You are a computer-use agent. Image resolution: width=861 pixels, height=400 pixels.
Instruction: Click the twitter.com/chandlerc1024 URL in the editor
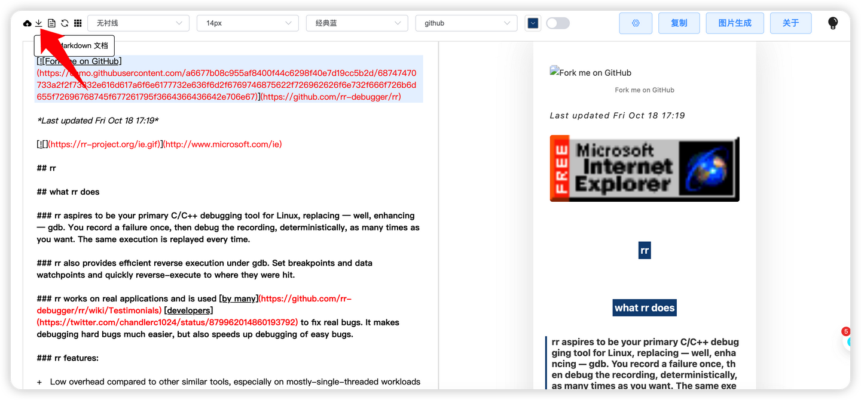(167, 322)
